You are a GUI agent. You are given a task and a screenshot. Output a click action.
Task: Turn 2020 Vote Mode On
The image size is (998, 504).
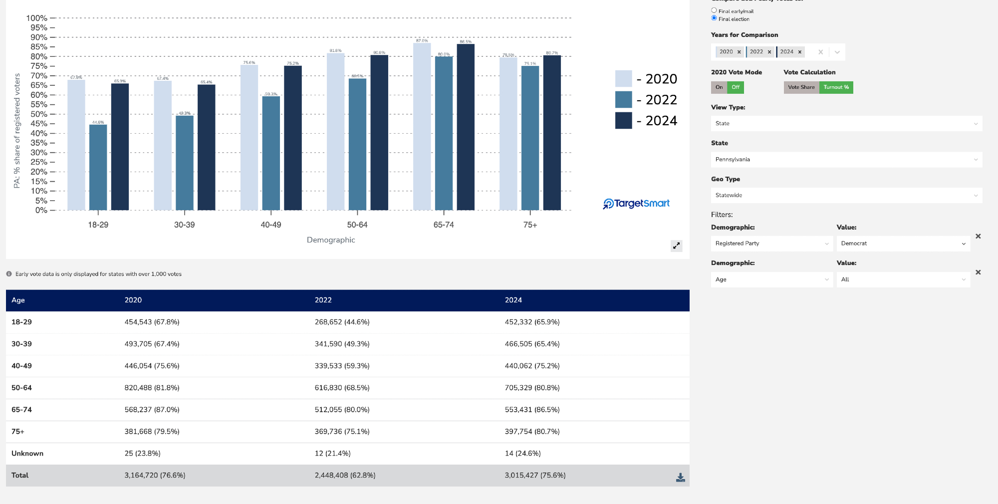(x=719, y=87)
